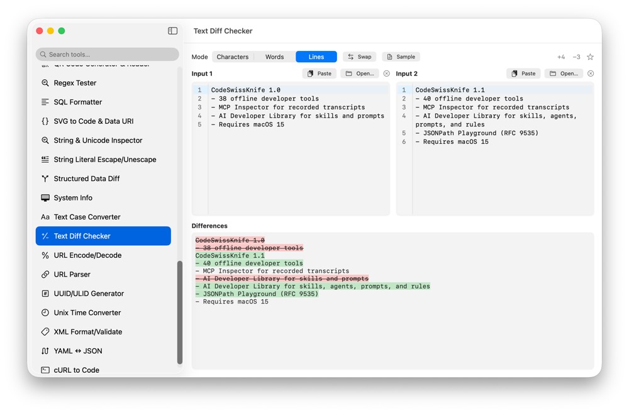Screen dimensions: 629x413
Task: Open a file for Input 1
Action: pyautogui.click(x=360, y=74)
